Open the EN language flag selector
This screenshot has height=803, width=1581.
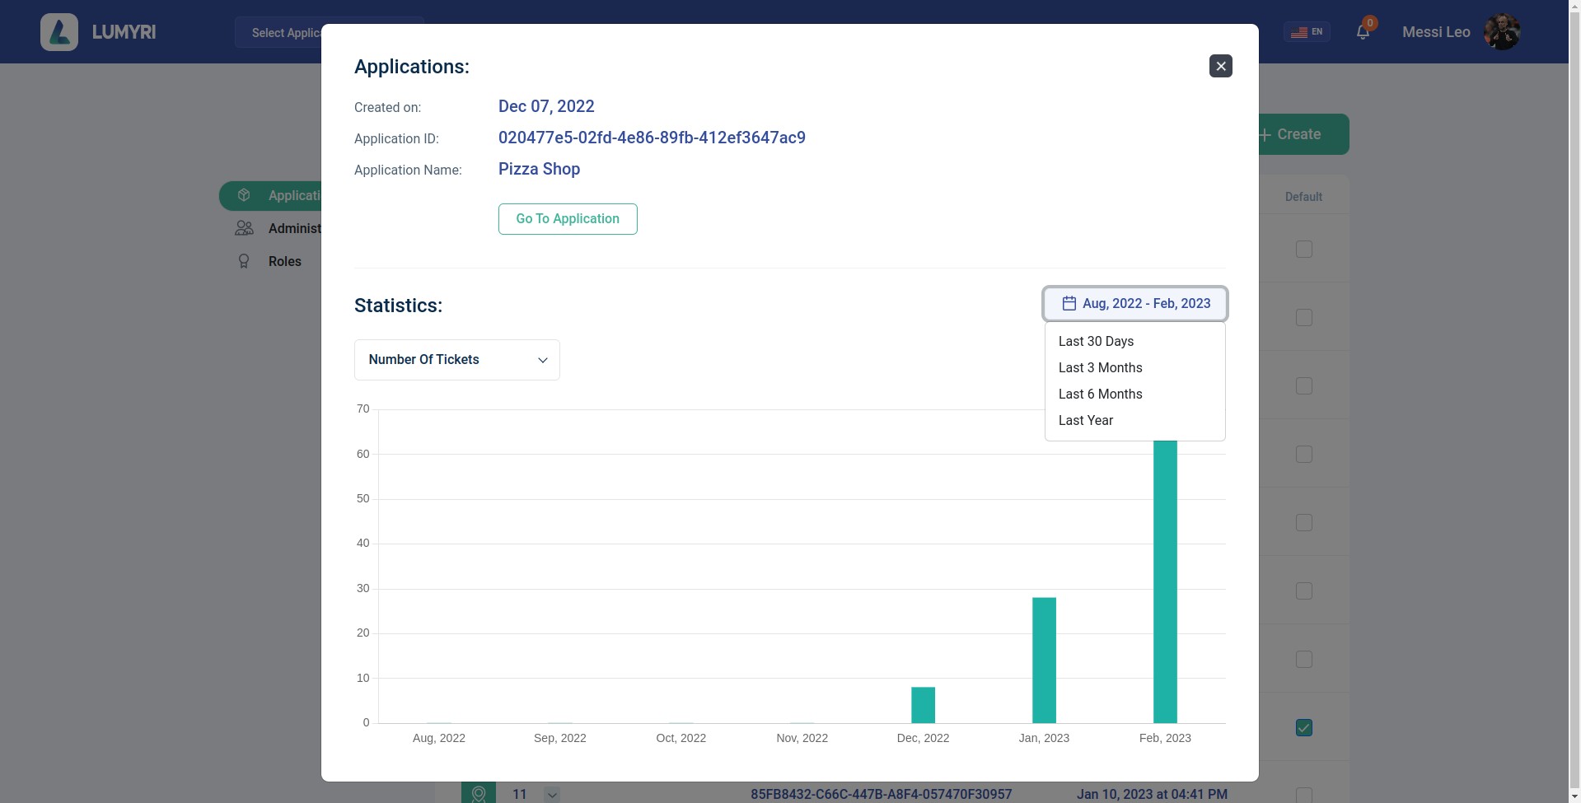click(x=1307, y=32)
